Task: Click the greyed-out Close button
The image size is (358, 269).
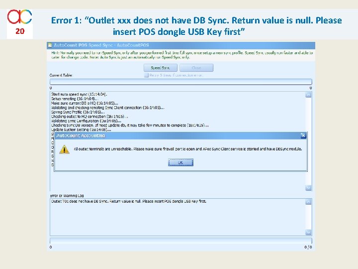Action: pos(196,68)
